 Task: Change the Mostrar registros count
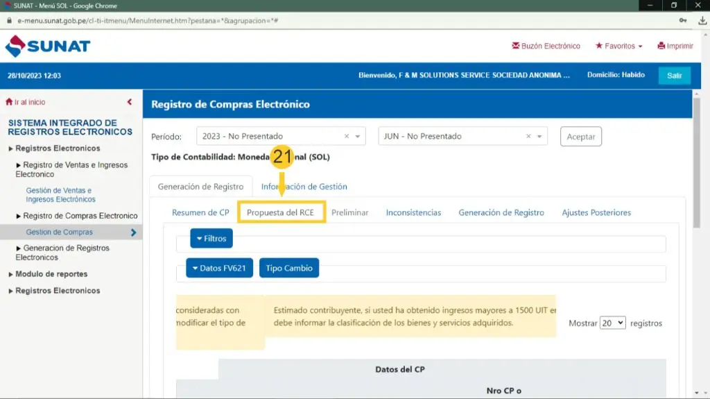pyautogui.click(x=613, y=323)
